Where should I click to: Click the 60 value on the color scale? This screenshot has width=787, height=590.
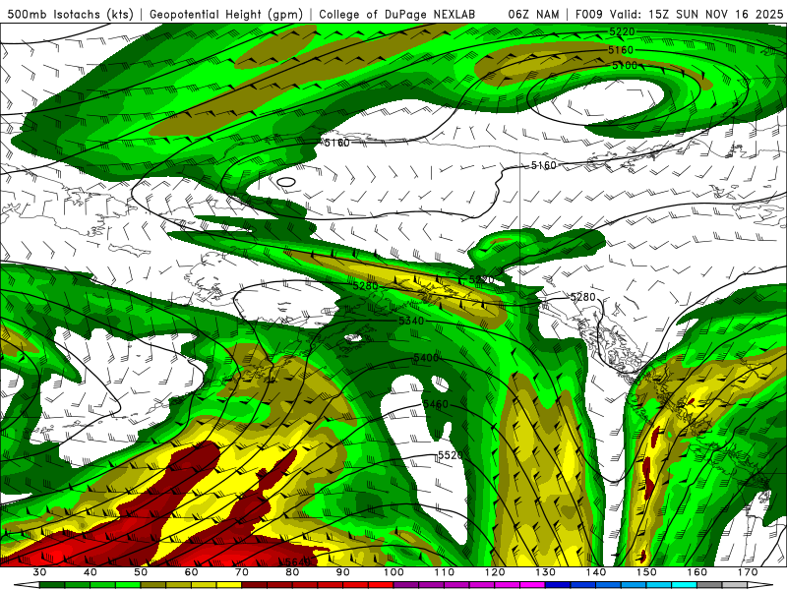pyautogui.click(x=191, y=572)
